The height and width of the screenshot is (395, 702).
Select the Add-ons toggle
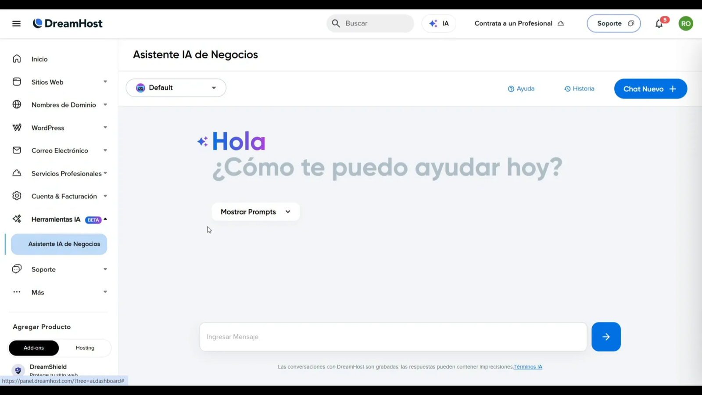33,348
